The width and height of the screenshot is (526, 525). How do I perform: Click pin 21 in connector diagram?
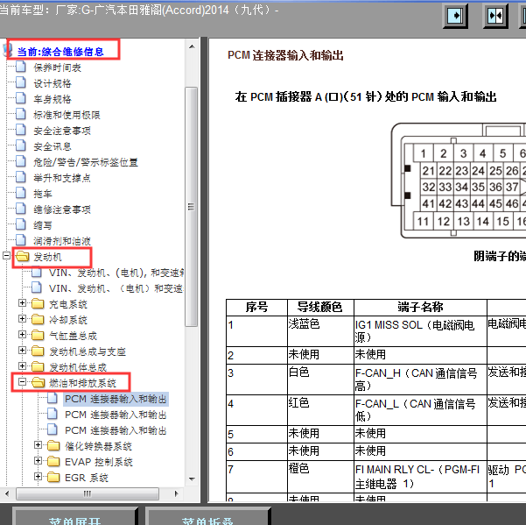(x=428, y=171)
